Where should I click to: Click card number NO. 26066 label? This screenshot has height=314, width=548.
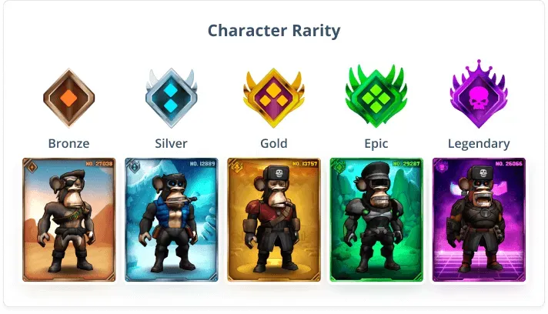(x=509, y=163)
